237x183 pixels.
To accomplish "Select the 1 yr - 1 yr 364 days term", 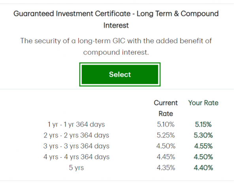I will pyautogui.click(x=76, y=125).
